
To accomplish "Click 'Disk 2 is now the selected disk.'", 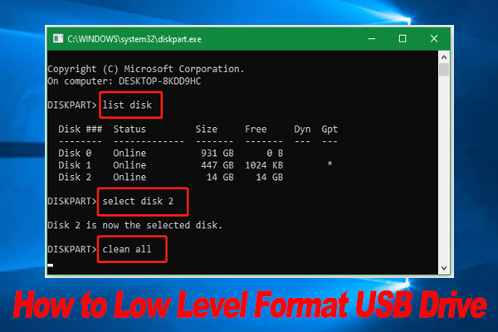I will (x=135, y=225).
